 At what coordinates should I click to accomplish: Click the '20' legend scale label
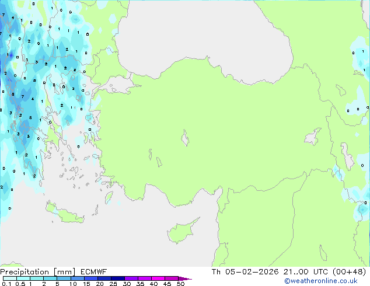pos(100,284)
